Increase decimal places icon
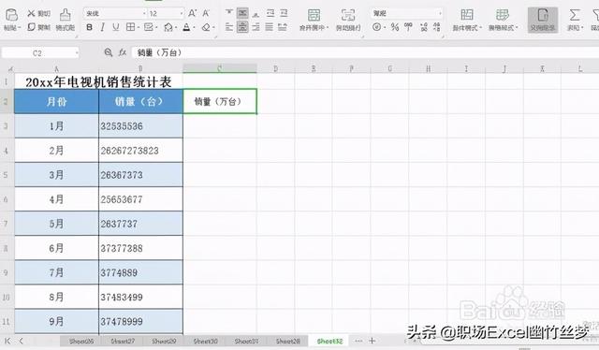This screenshot has width=599, height=350. coord(424,27)
